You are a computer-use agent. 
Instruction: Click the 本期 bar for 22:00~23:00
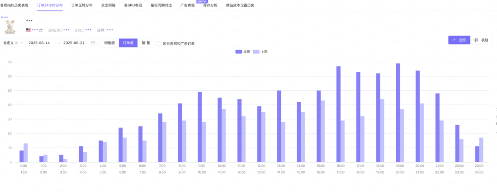point(457,143)
